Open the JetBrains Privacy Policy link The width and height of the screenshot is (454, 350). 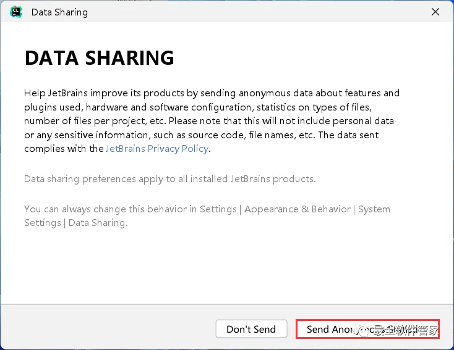click(157, 149)
